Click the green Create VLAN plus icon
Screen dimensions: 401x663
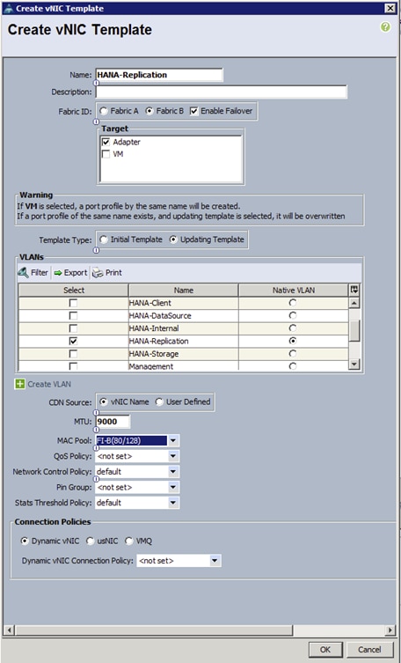coord(20,384)
